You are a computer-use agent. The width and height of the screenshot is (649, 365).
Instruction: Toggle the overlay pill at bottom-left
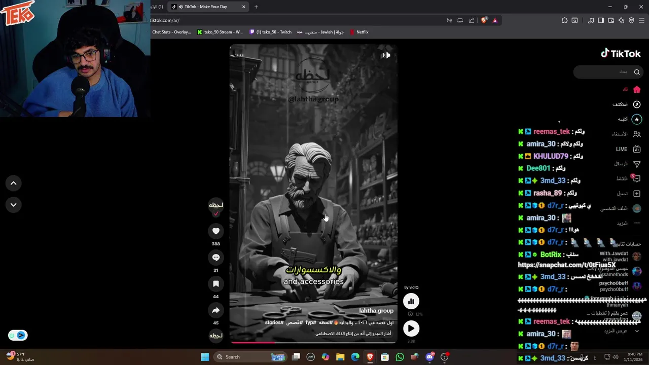(x=18, y=335)
